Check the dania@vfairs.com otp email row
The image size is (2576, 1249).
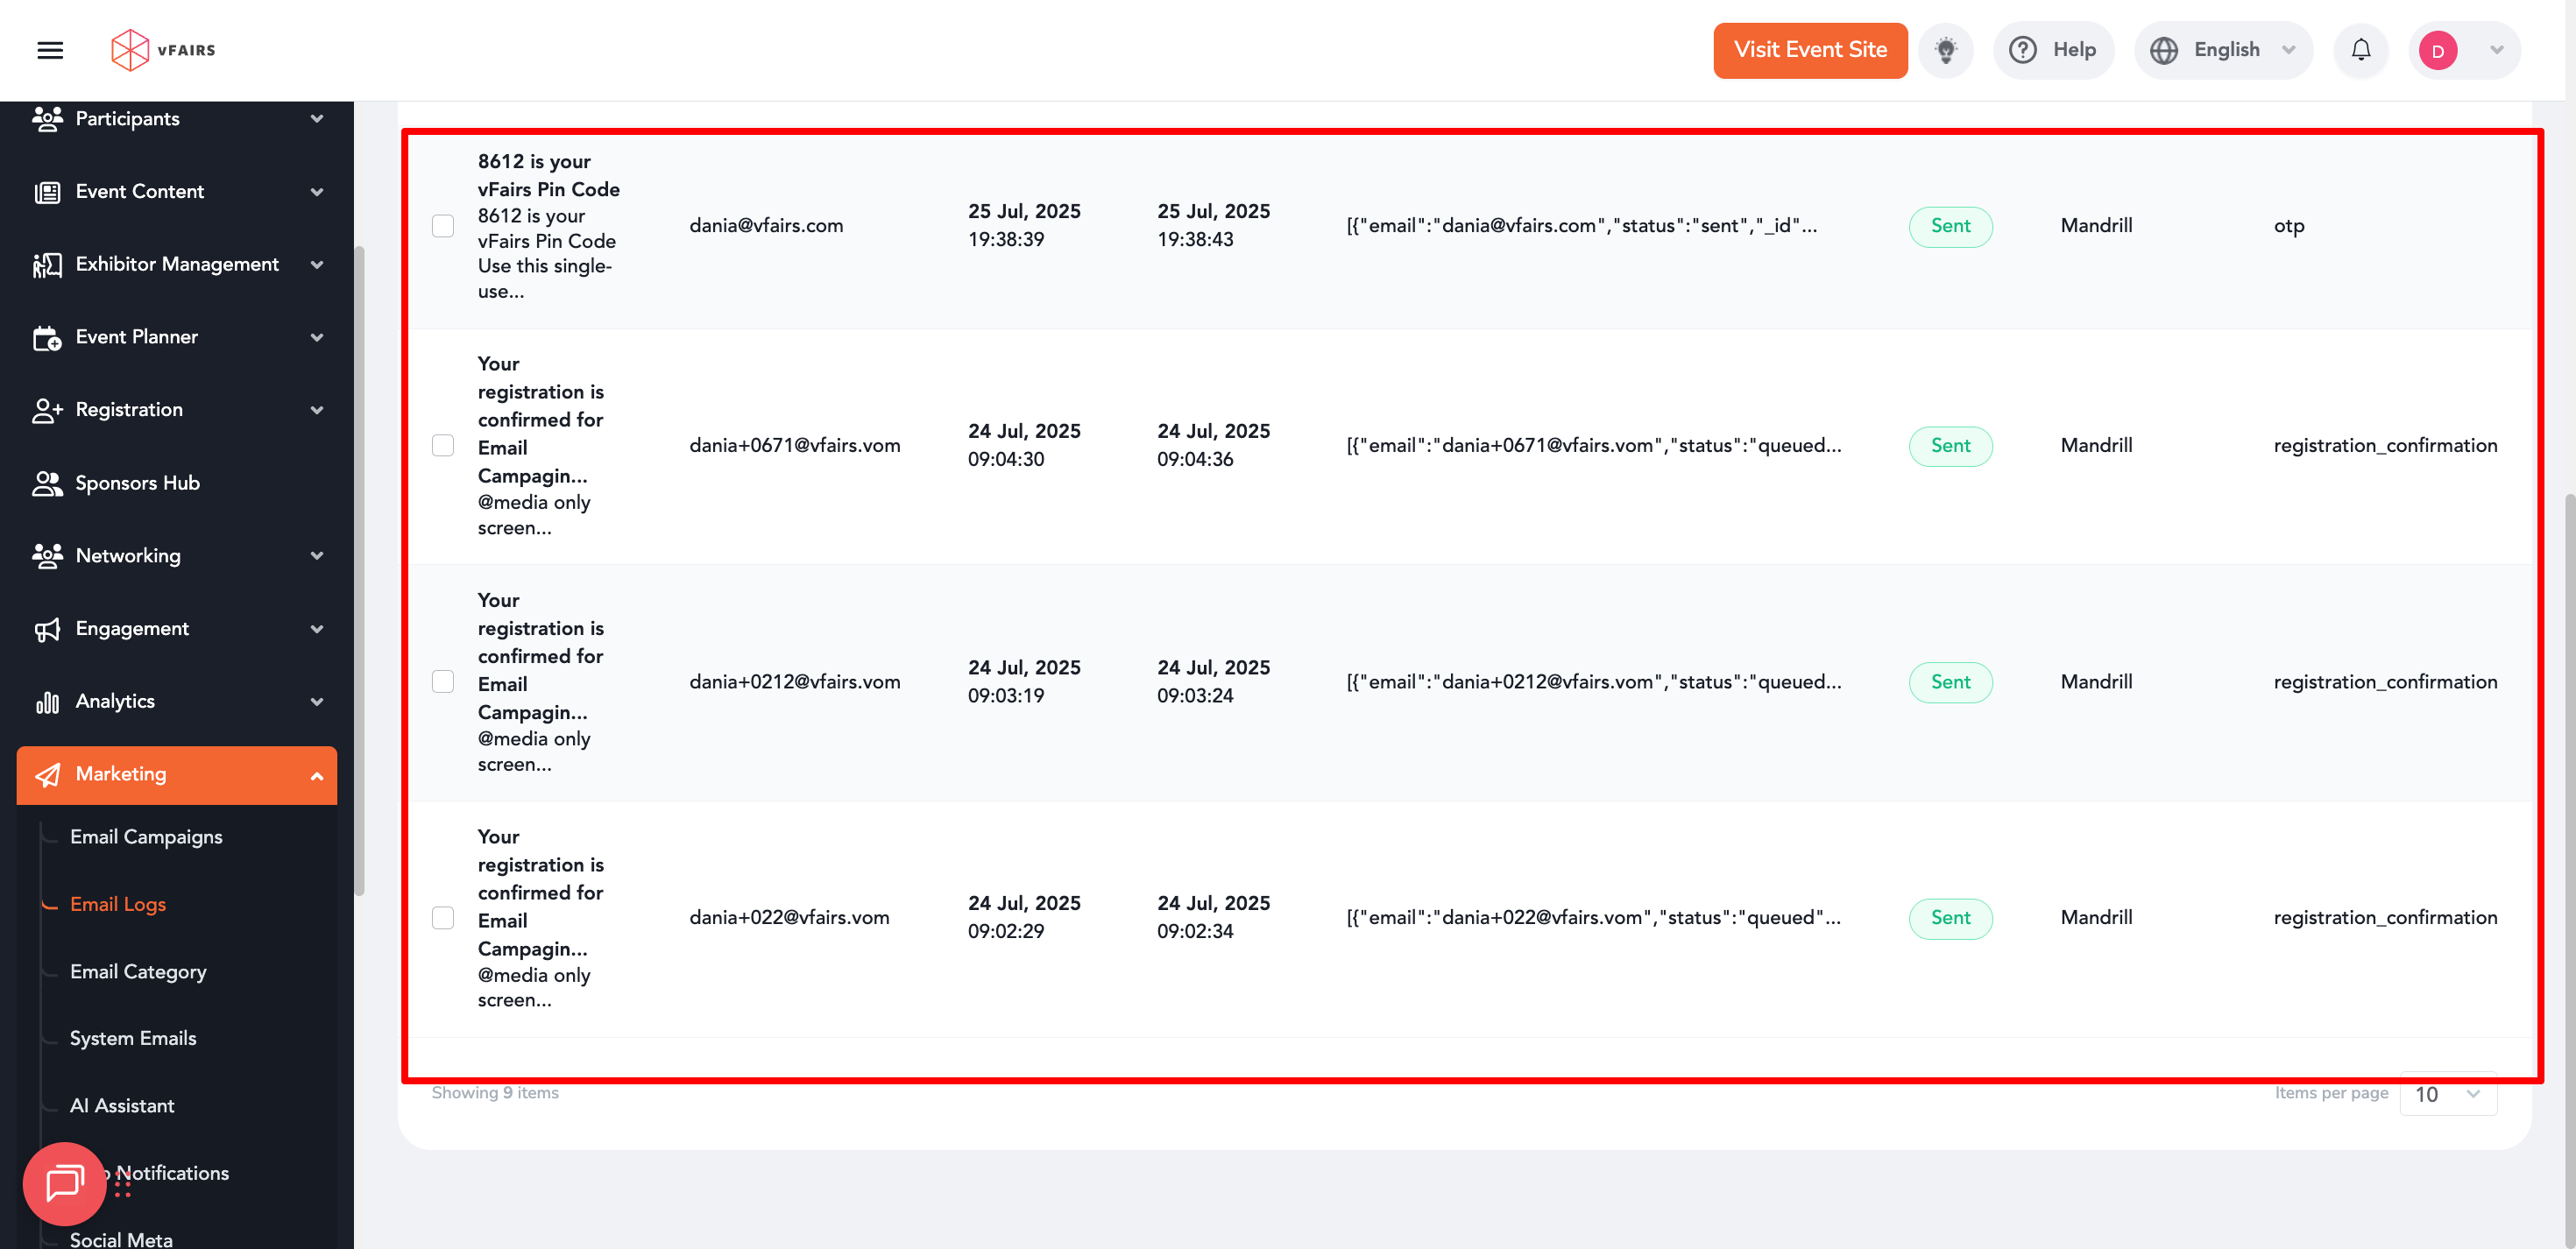(x=443, y=226)
